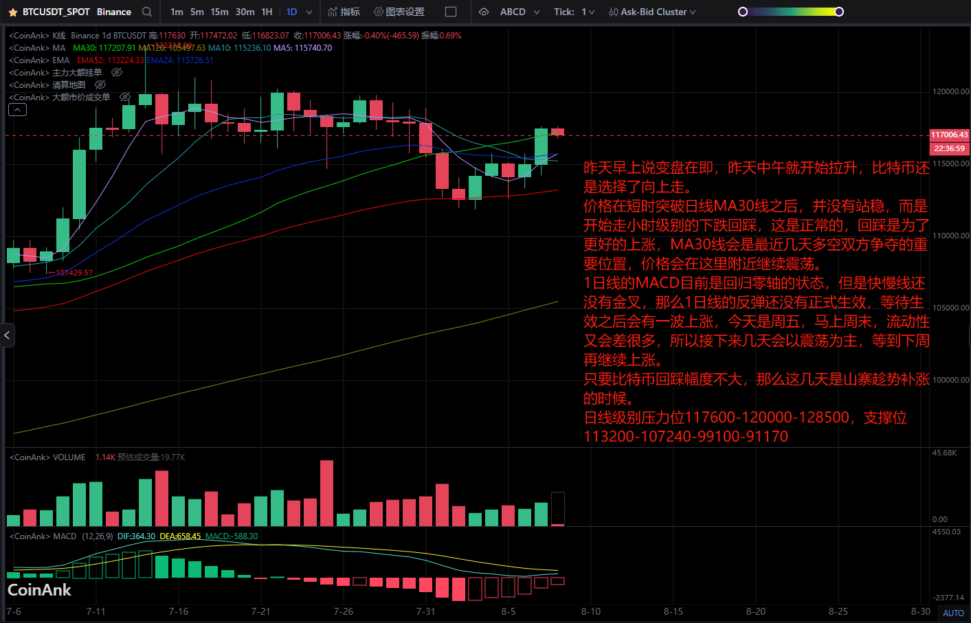971x623 pixels.
Task: Click the 7-11 date label on time axis
Action: coord(96,611)
